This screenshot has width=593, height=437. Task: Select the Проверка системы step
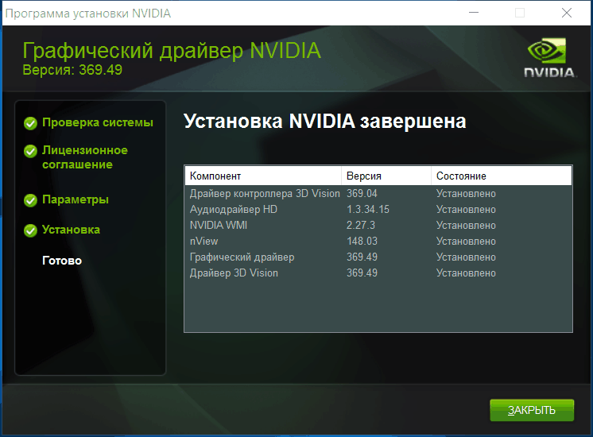[98, 122]
